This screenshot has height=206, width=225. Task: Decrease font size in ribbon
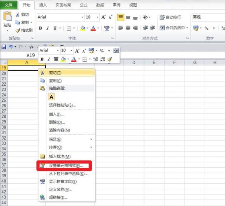pyautogui.click(x=110, y=17)
